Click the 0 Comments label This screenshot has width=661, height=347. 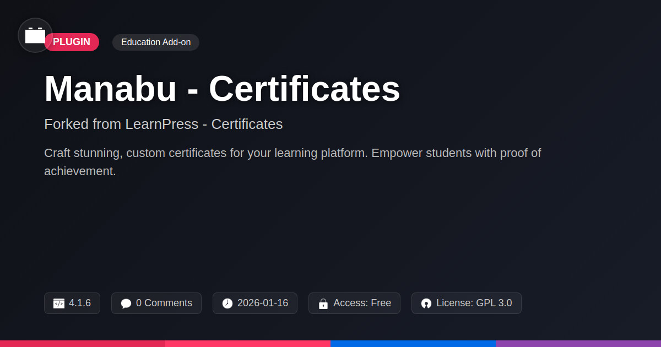coord(164,303)
